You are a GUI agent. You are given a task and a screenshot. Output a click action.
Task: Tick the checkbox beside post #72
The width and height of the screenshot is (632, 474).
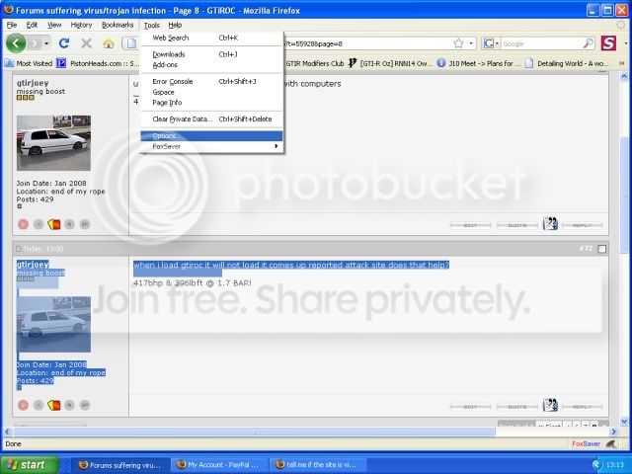point(602,248)
